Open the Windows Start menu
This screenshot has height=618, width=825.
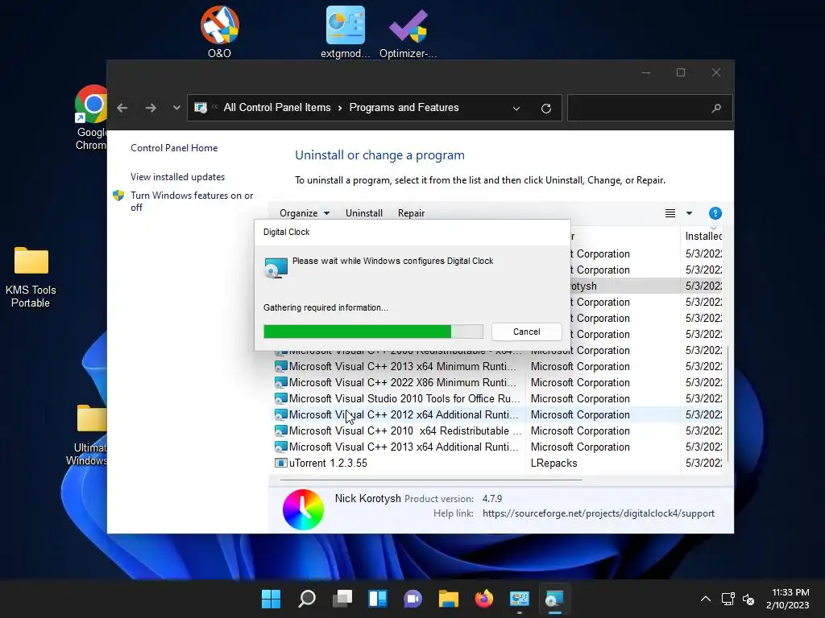pos(272,599)
